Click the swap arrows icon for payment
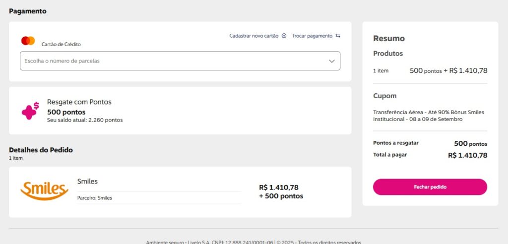 tap(338, 36)
